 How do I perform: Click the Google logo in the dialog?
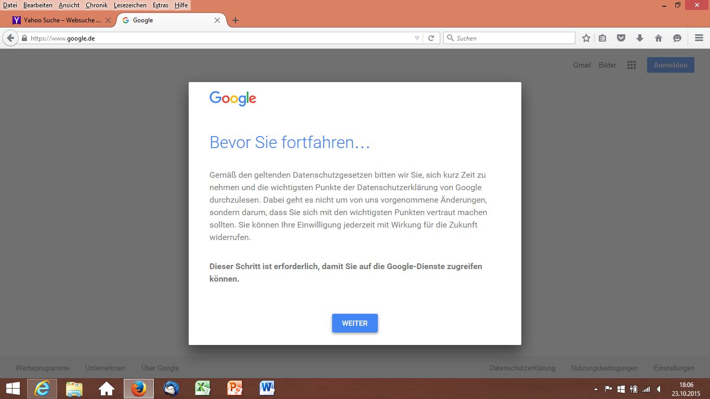point(233,99)
